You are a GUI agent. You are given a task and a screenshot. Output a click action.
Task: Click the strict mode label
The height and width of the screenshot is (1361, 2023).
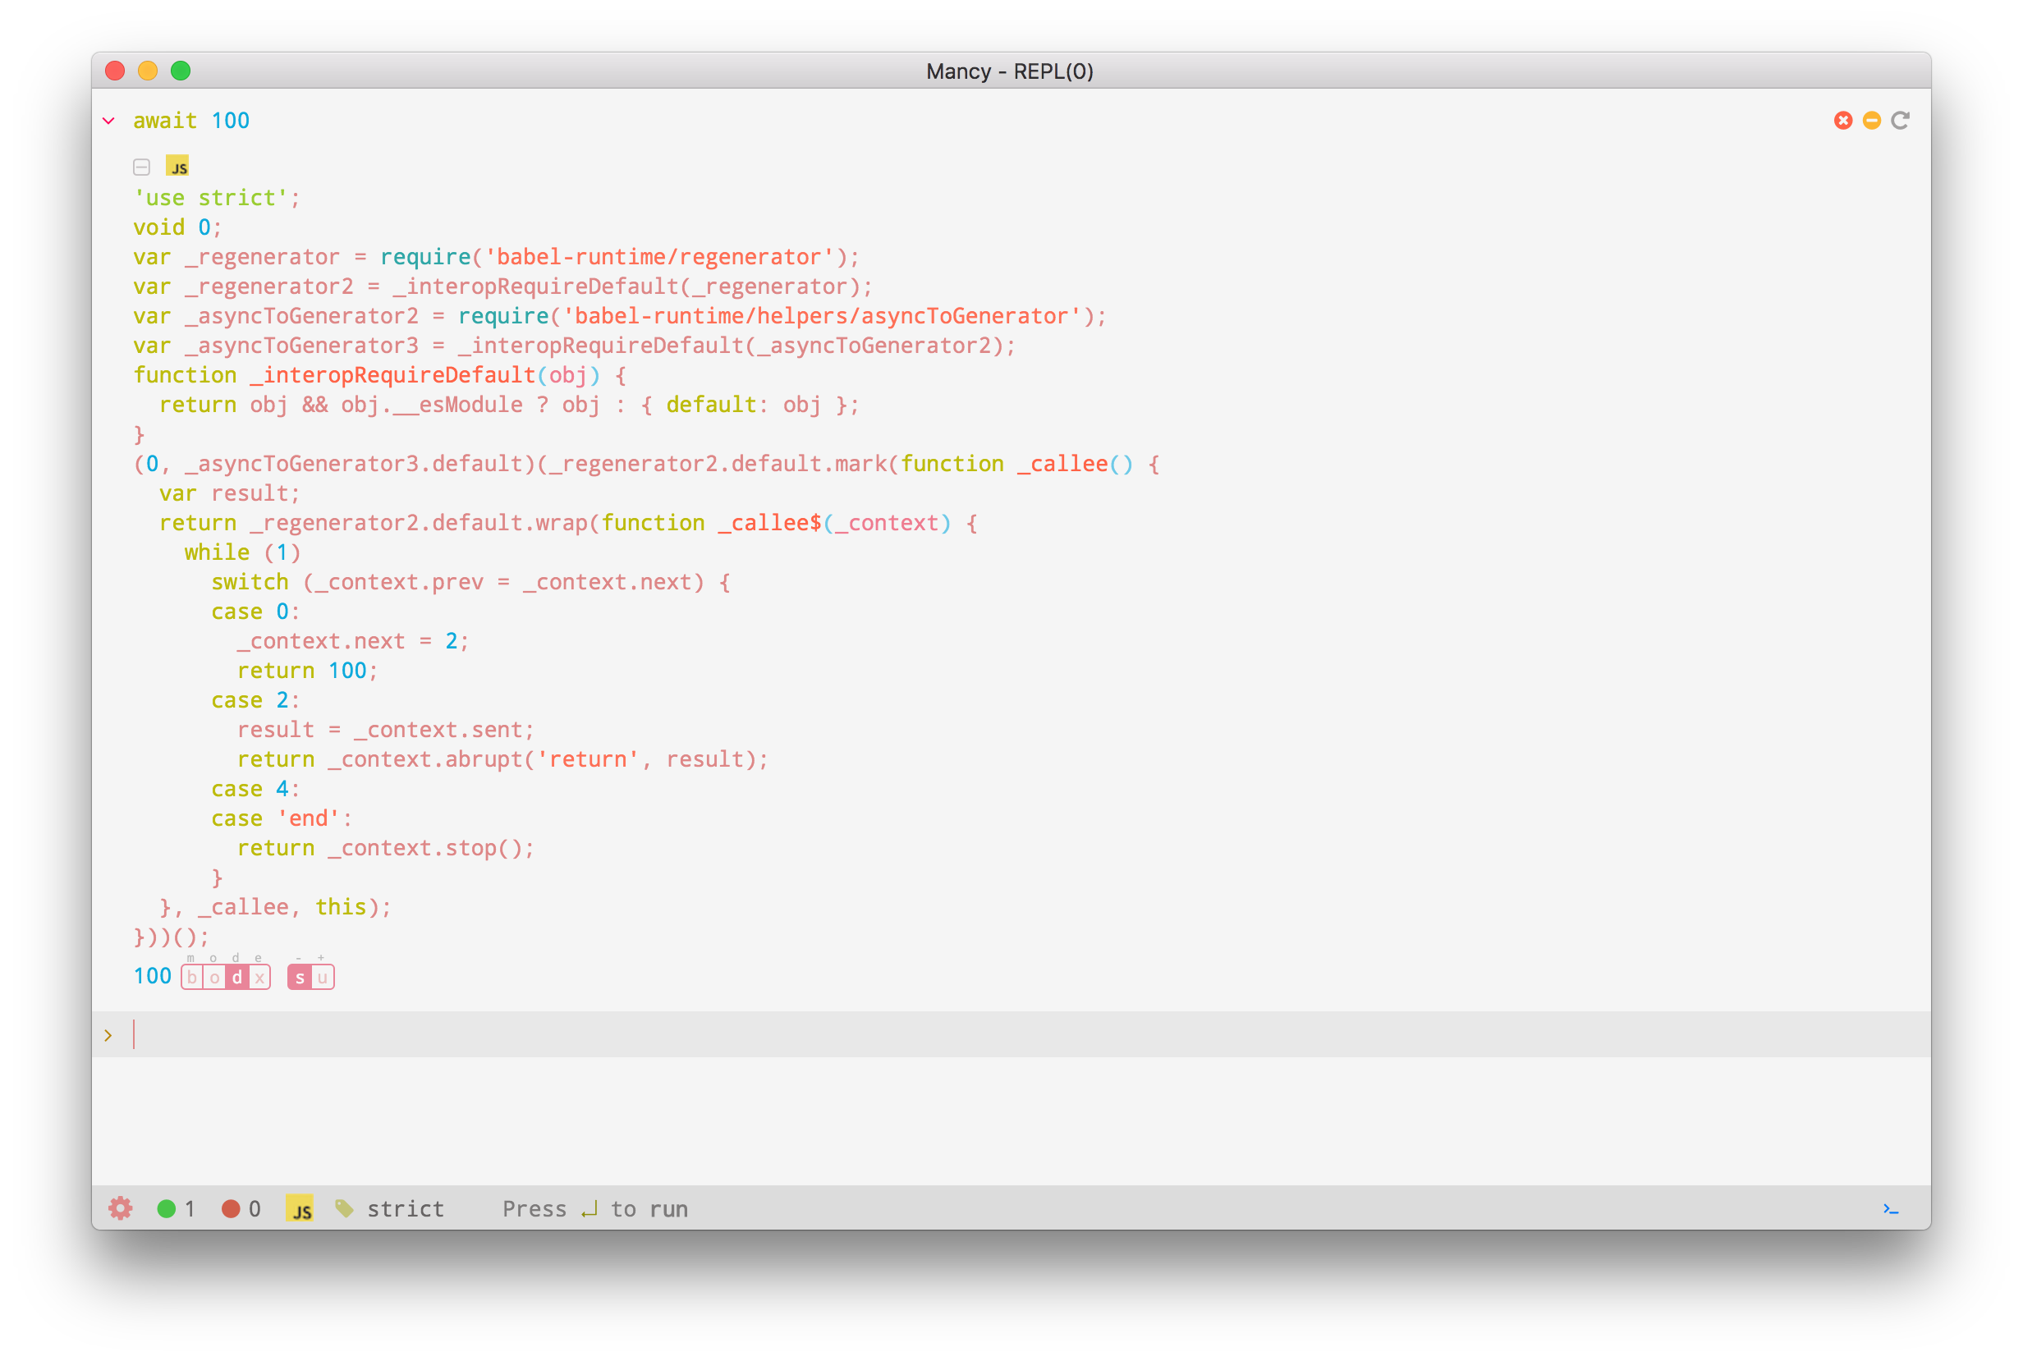pyautogui.click(x=405, y=1208)
